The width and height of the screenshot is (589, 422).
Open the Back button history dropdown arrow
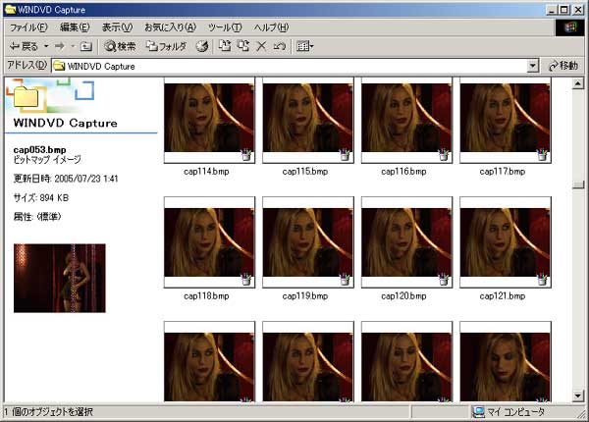pos(45,46)
